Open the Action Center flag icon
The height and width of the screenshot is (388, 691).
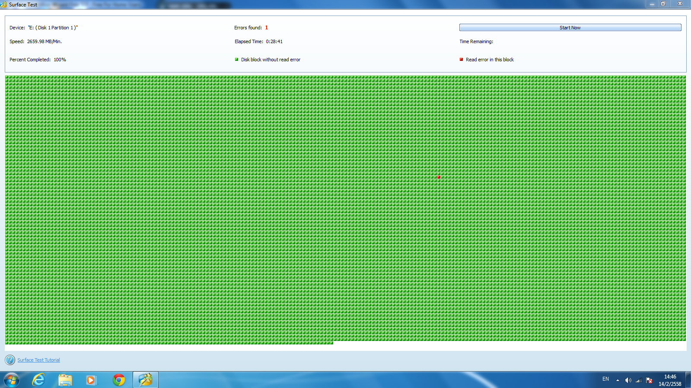(x=649, y=380)
